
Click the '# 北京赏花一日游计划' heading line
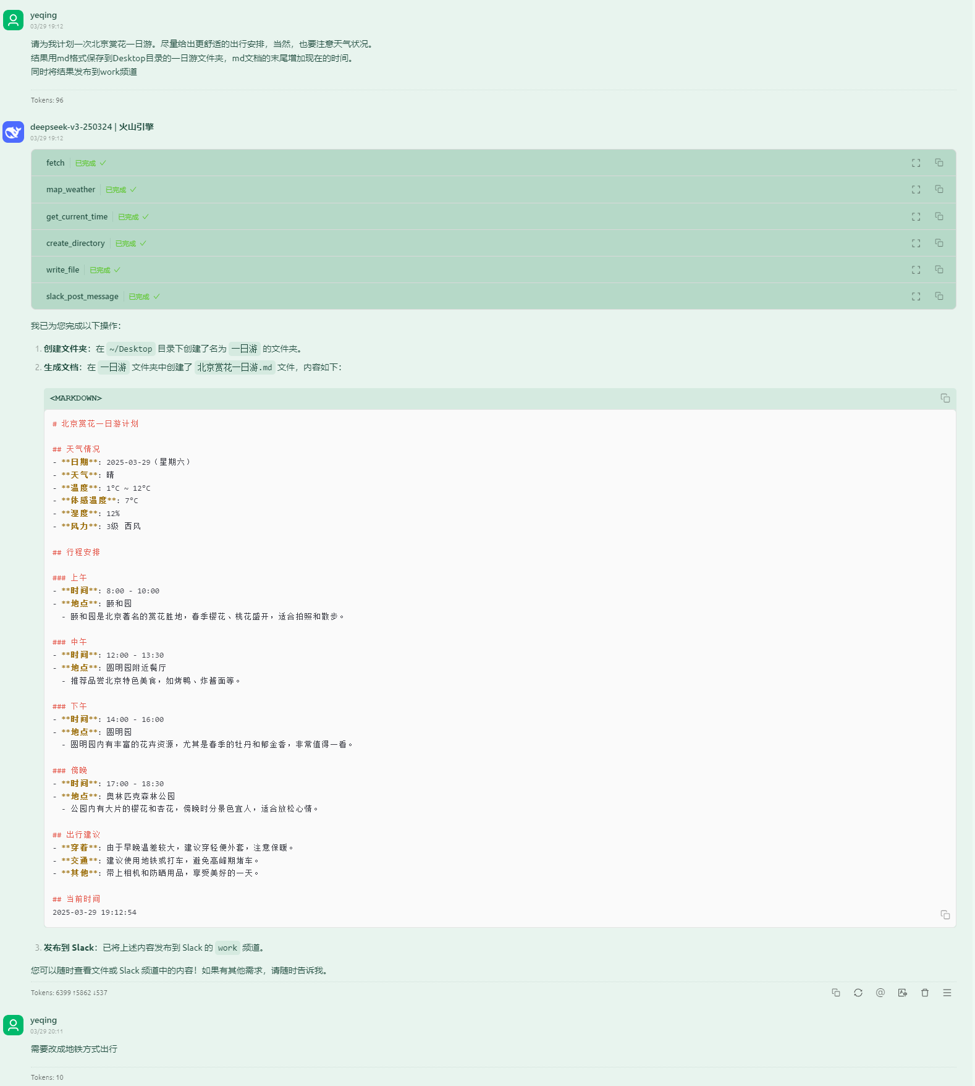96,424
